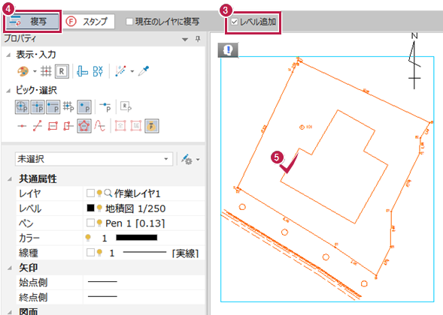Viewport: 443px width, 315px height.
Task: Toggle the grid display icon
Action: pyautogui.click(x=46, y=71)
